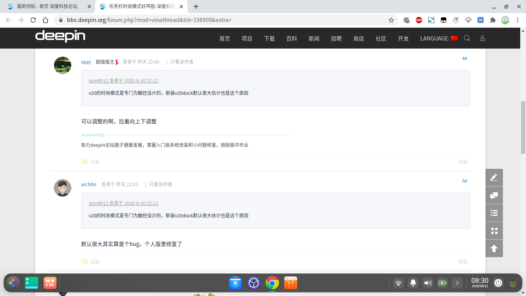Image resolution: width=526 pixels, height=296 pixels.
Task: Click 只看该作者 next to appj's post
Action: click(182, 62)
